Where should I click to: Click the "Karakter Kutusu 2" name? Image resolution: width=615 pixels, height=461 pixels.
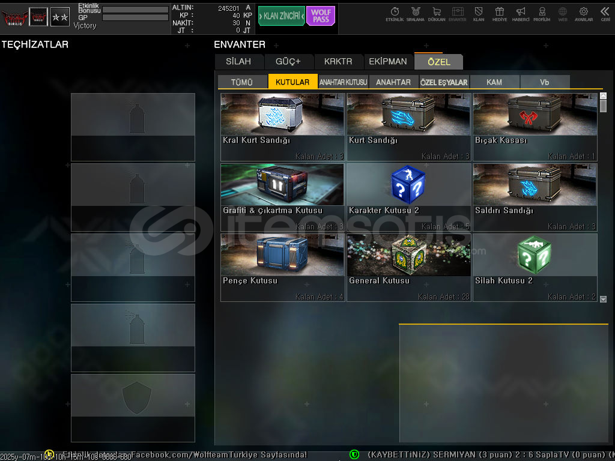click(x=384, y=211)
